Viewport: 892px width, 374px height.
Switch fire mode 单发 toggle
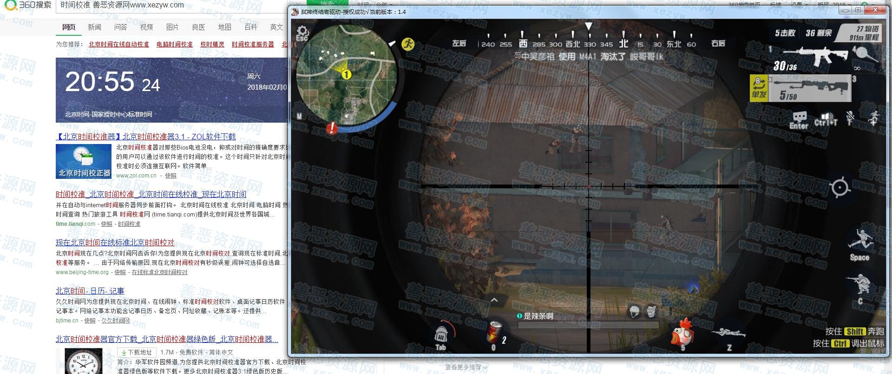click(759, 88)
